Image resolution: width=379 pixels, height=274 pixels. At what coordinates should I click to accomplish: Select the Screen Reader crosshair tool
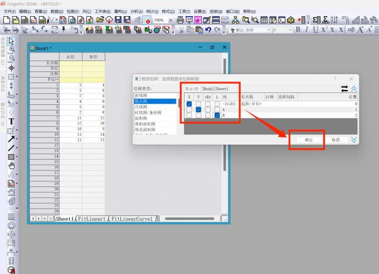tap(11, 68)
